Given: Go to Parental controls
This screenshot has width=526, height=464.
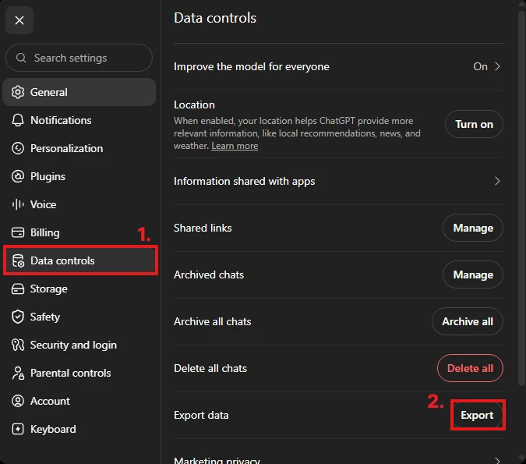Looking at the screenshot, I should point(79,373).
